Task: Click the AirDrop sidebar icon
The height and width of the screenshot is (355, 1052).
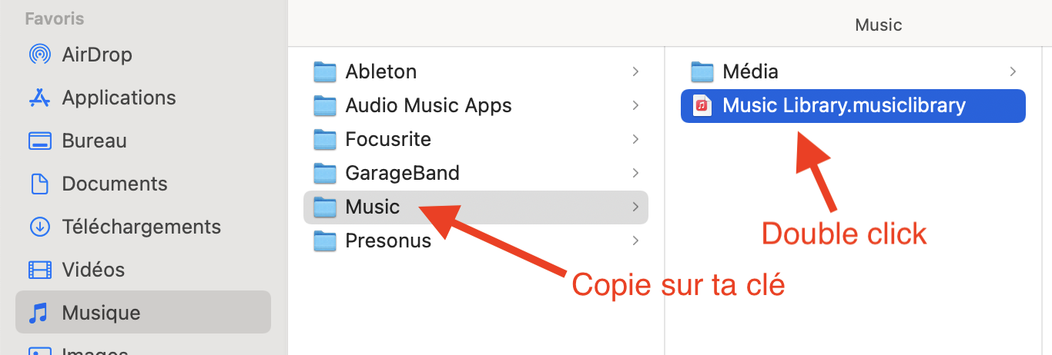Action: coord(39,55)
